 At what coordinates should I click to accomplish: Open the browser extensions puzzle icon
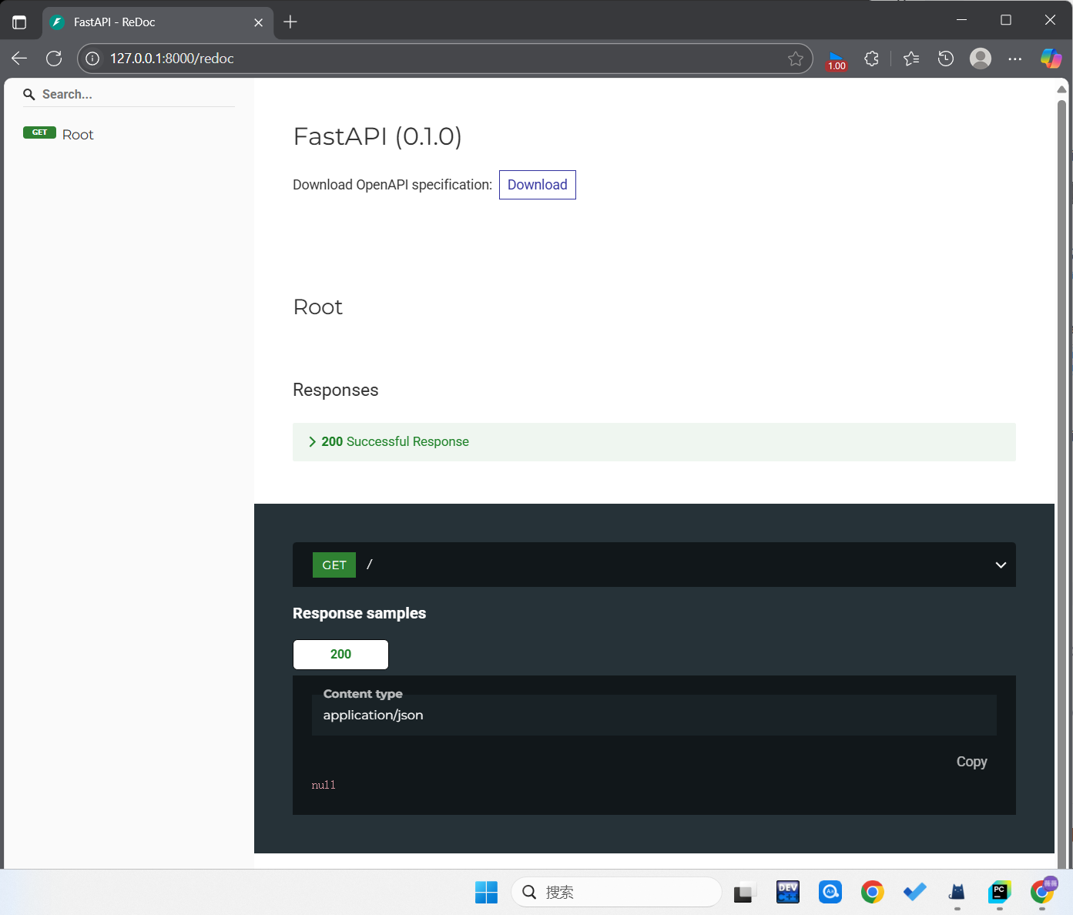(x=871, y=58)
